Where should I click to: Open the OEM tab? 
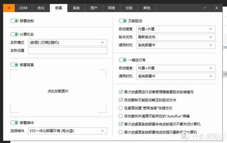(23, 8)
